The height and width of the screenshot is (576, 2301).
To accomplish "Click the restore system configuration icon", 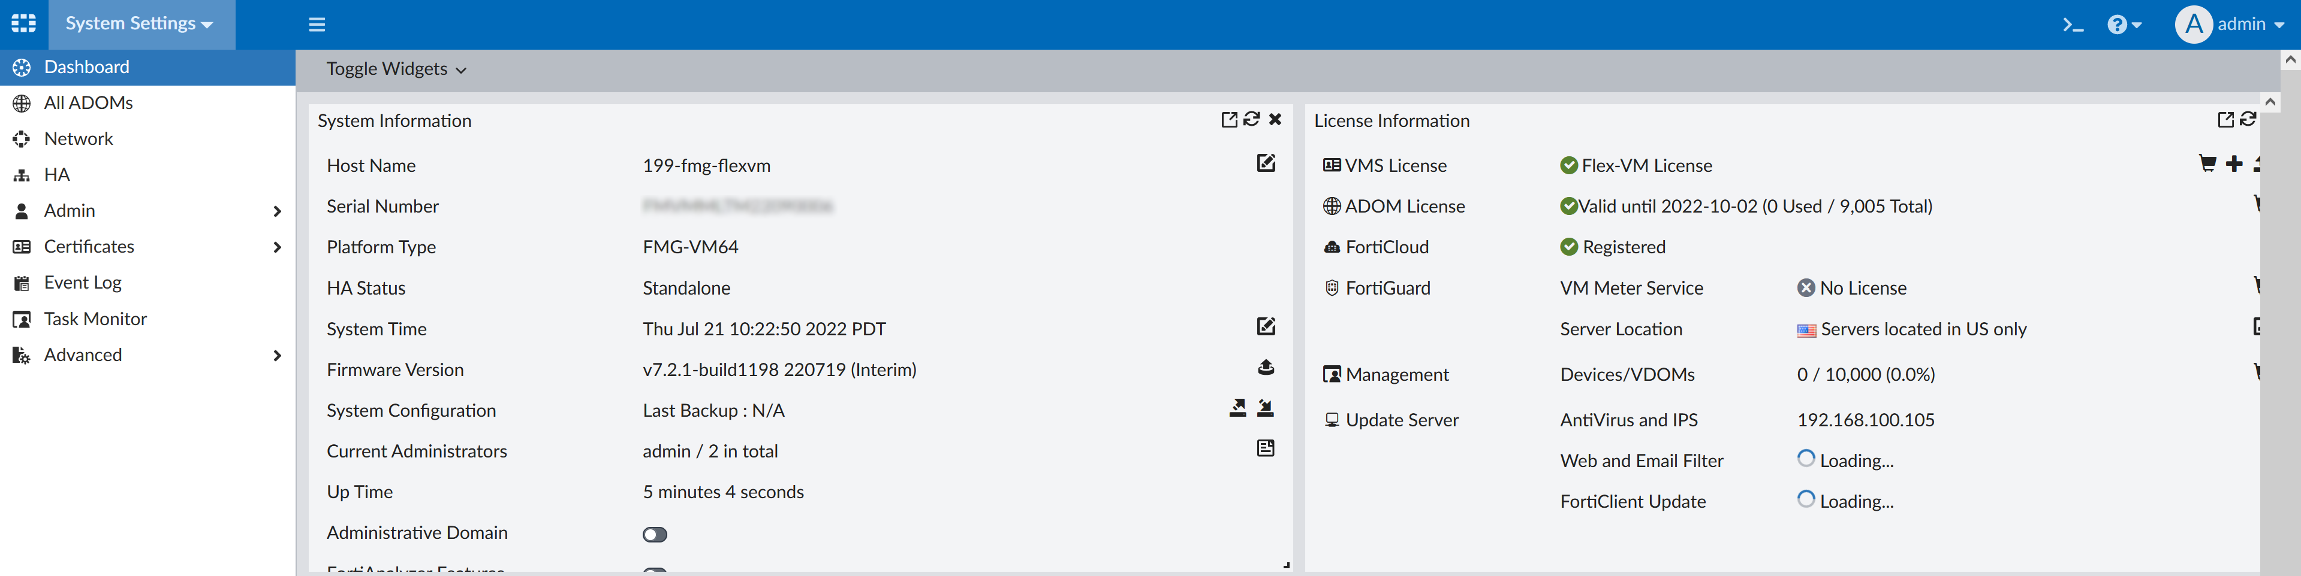I will tap(1266, 408).
